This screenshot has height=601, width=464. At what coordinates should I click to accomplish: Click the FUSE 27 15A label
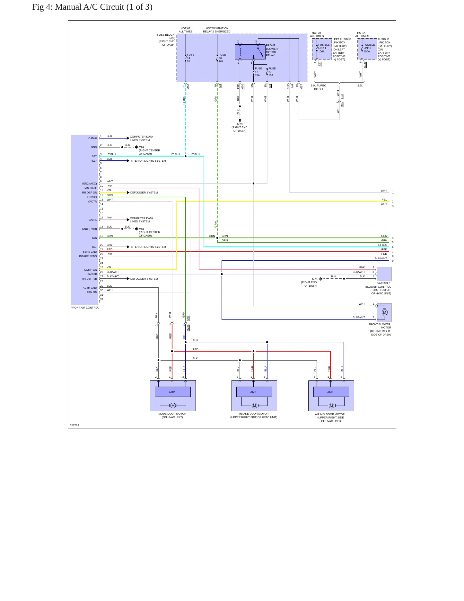coord(272,72)
